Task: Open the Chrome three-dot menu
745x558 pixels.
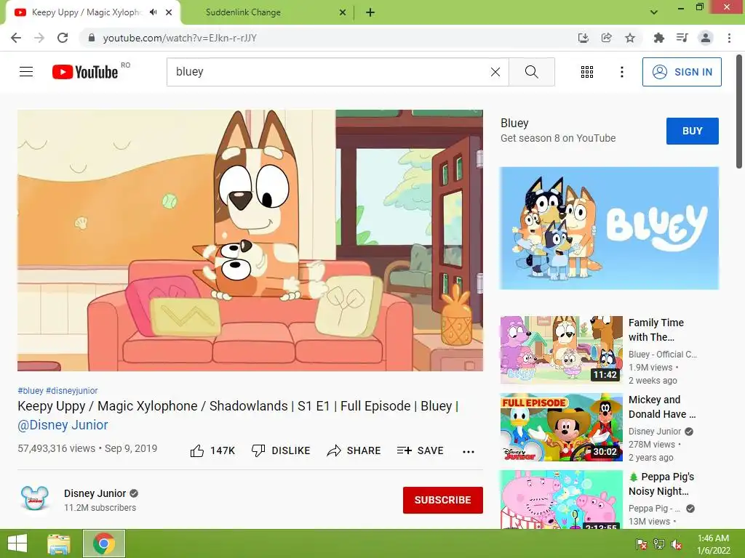Action: 729,38
